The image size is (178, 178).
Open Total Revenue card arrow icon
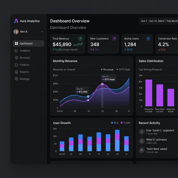[80, 39]
